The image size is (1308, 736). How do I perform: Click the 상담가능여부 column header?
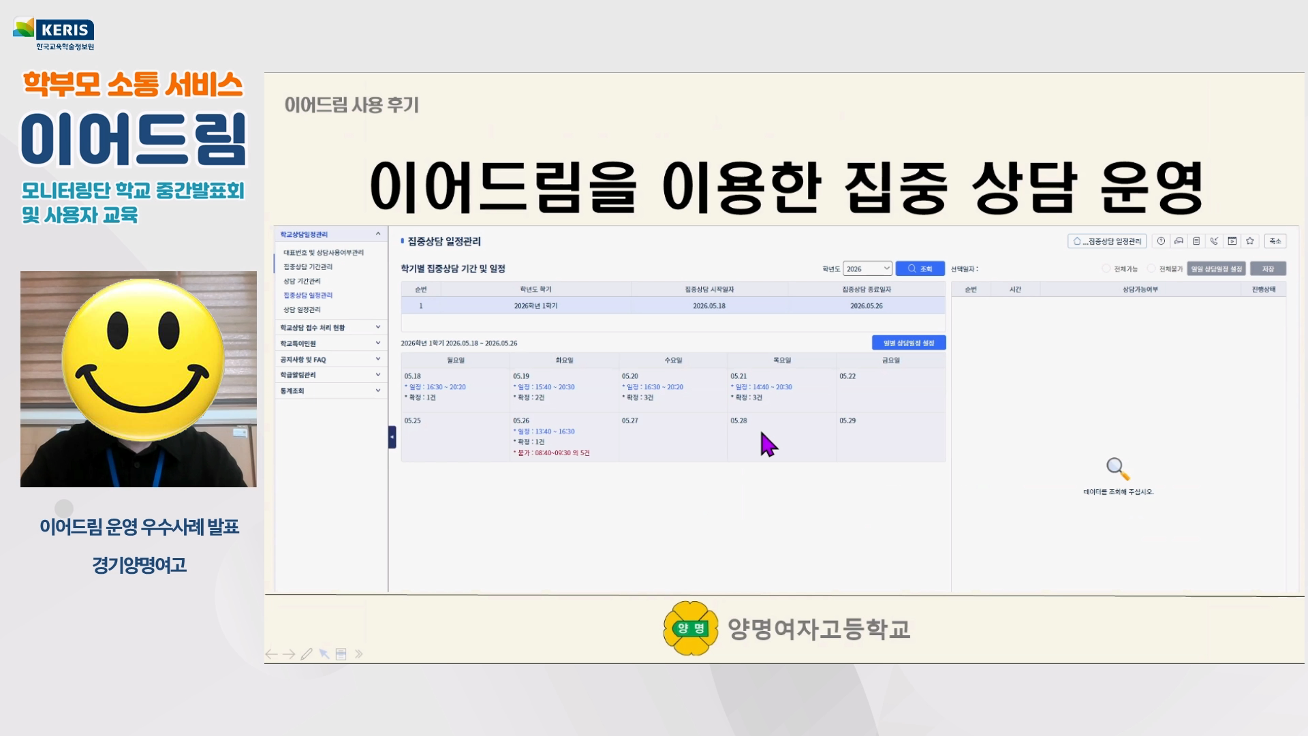click(1140, 290)
